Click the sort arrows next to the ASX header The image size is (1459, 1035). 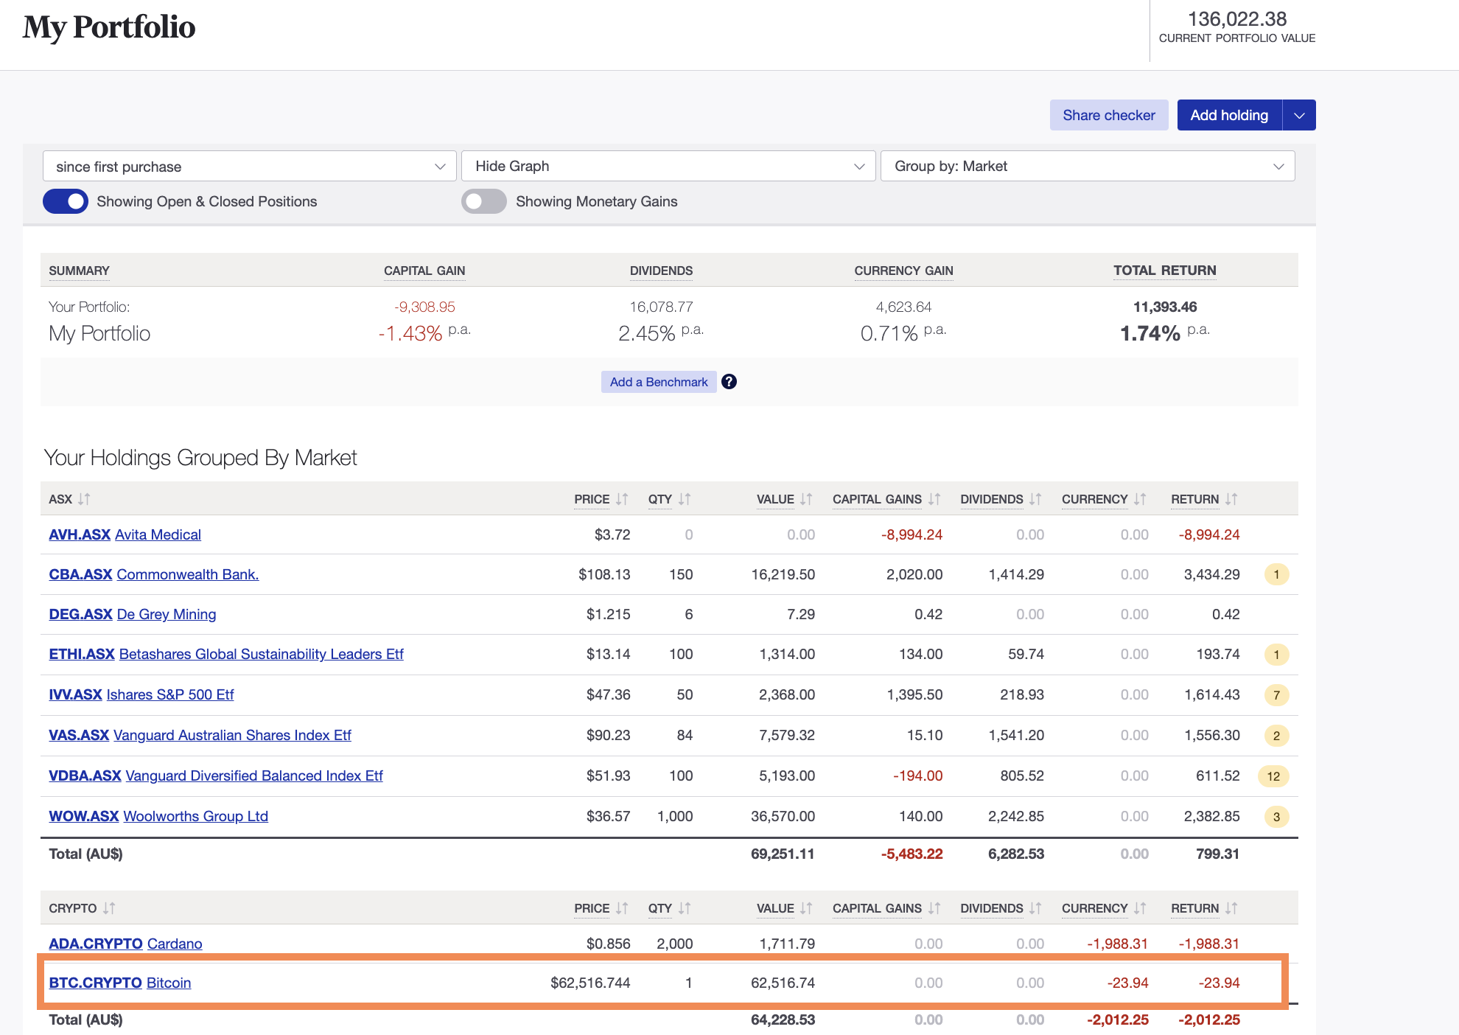pyautogui.click(x=84, y=499)
